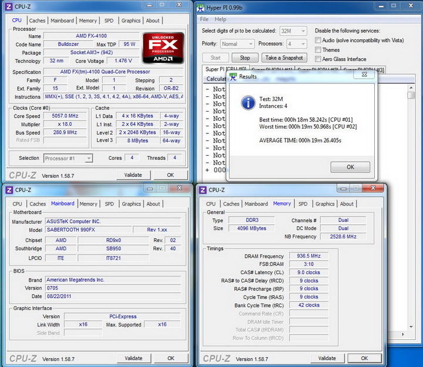Open SPD tab in Mainboard CPU-Z window
Viewport: 423px width, 367px height.
[x=109, y=204]
